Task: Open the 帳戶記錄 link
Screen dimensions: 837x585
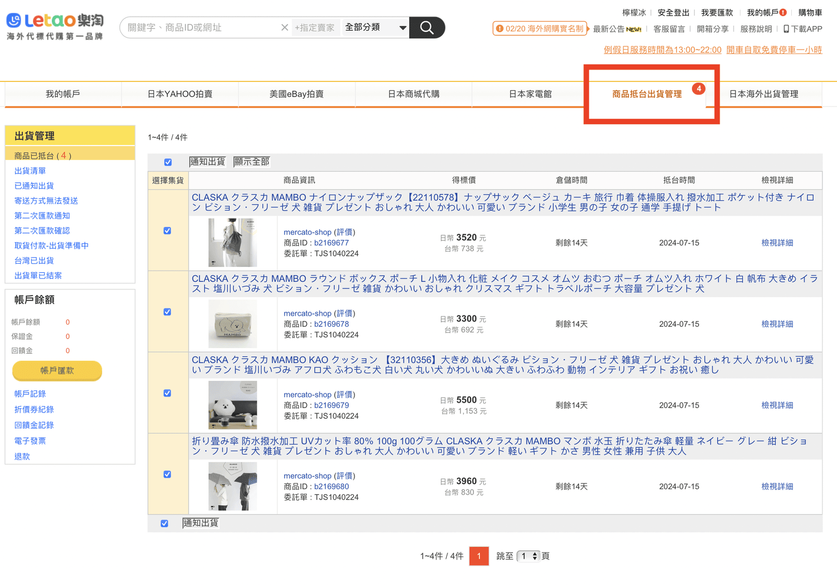Action: tap(30, 394)
